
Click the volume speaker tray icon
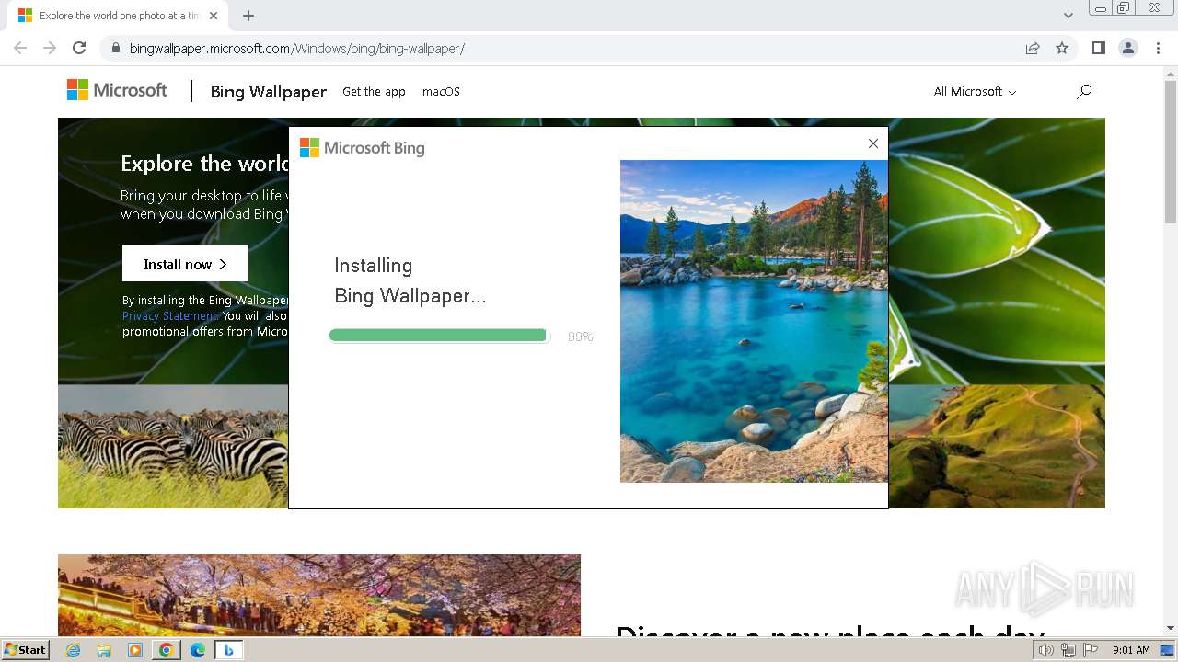(x=1045, y=650)
